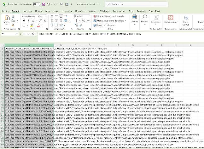This screenshot has height=149, width=204.
Task: Apply the red font color A
Action: [38, 25]
